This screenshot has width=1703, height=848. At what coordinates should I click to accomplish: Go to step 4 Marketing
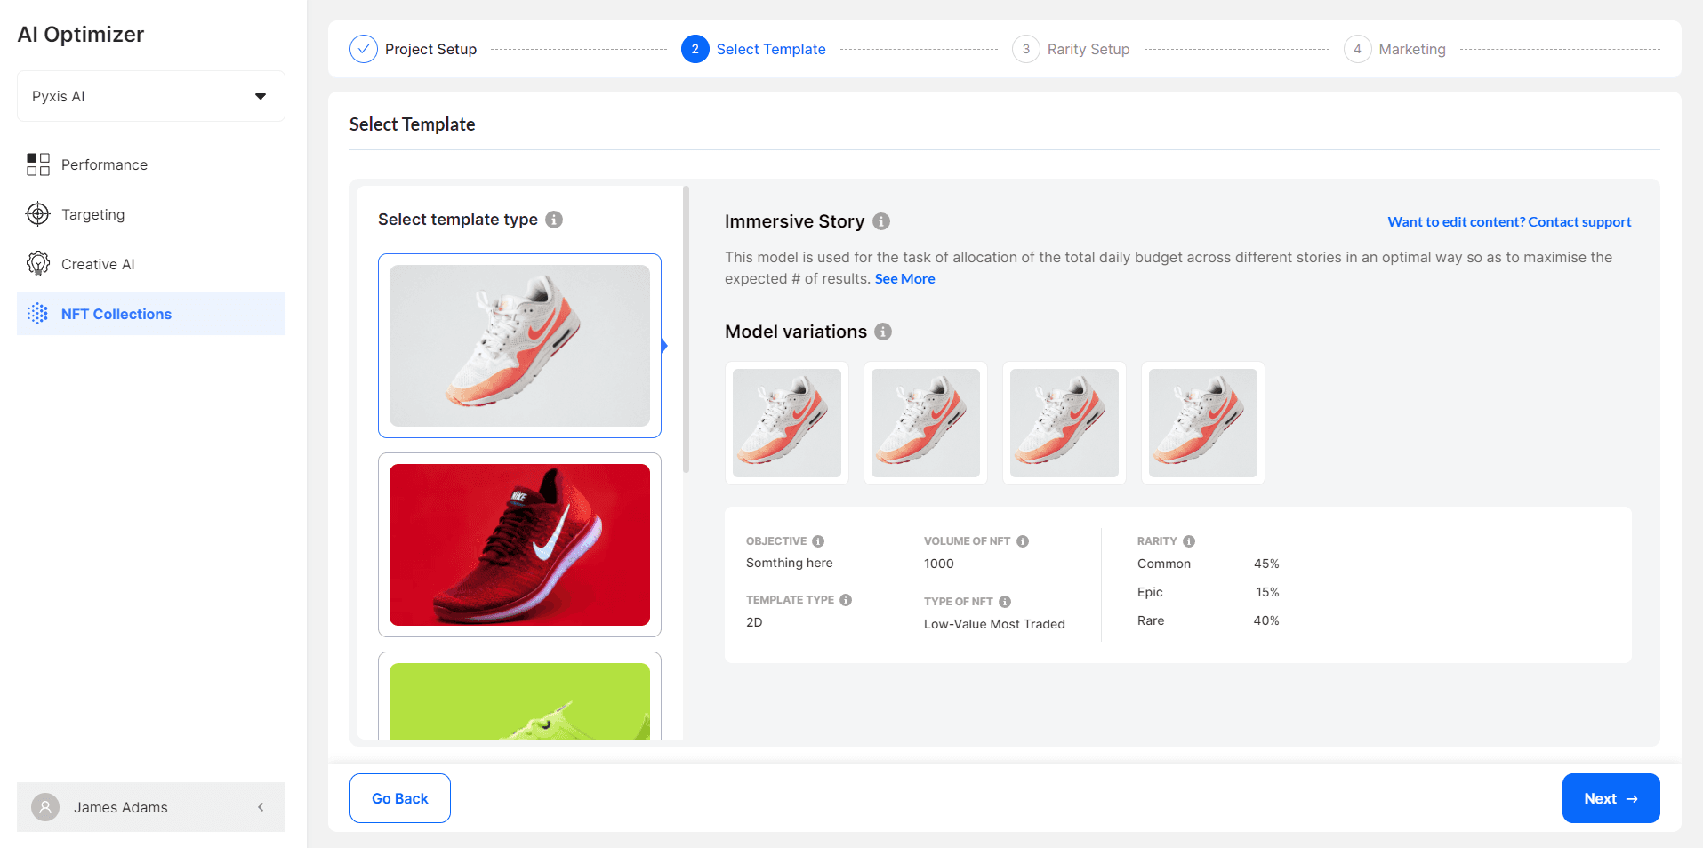click(1394, 49)
